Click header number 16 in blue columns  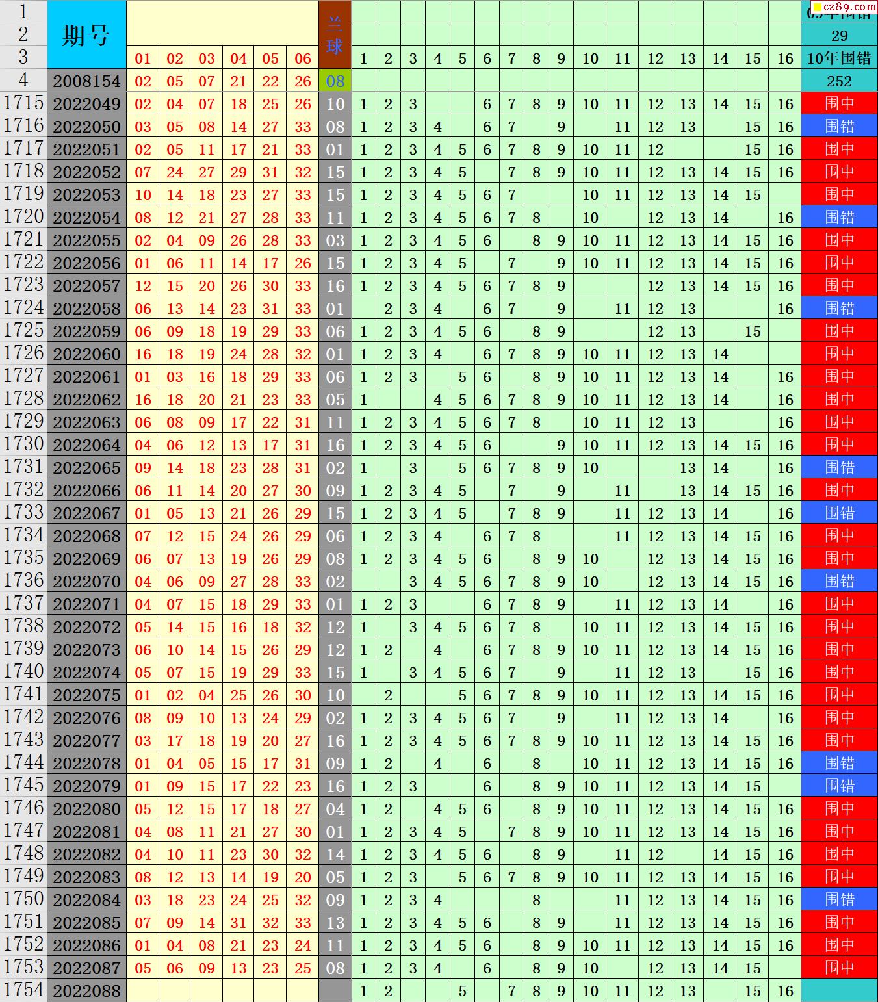[785, 58]
